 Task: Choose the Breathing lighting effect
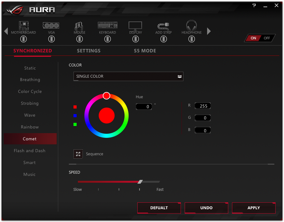point(30,80)
